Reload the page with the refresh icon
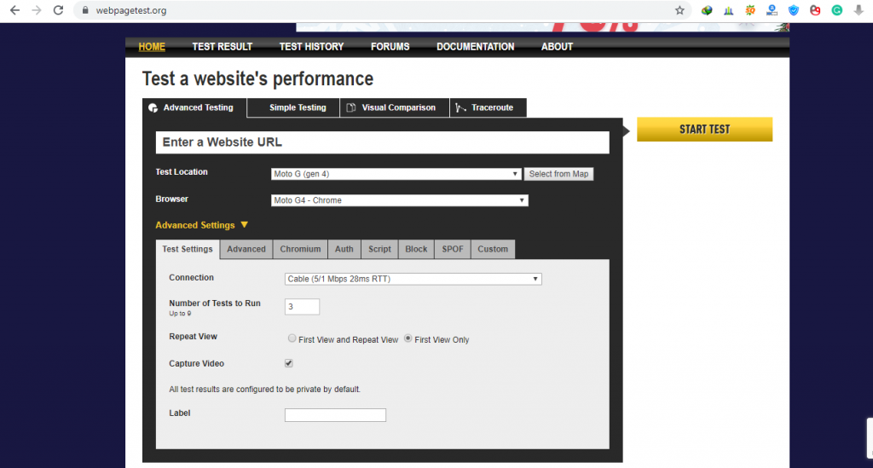This screenshot has height=468, width=873. click(59, 10)
